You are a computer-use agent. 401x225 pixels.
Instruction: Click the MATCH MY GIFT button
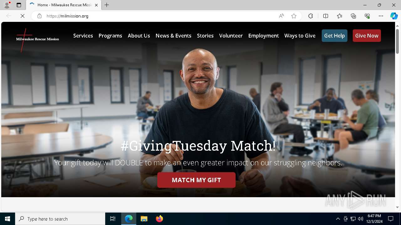[196, 180]
